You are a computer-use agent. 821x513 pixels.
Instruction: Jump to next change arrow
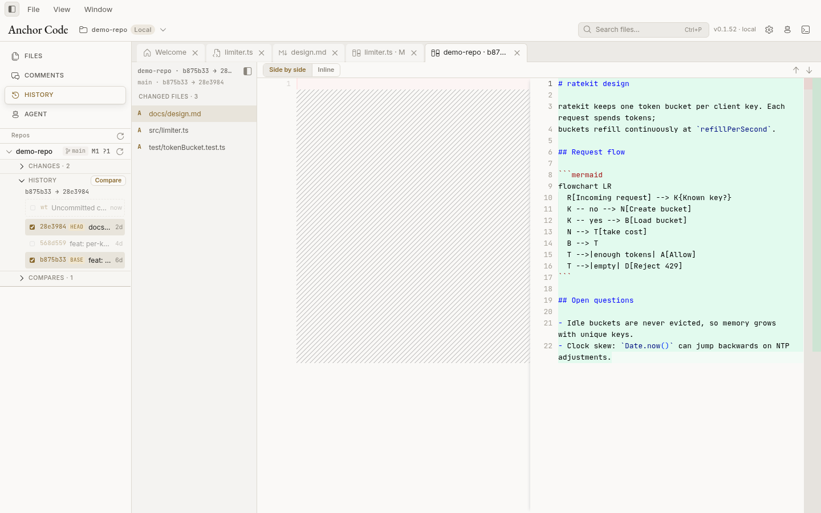(809, 70)
